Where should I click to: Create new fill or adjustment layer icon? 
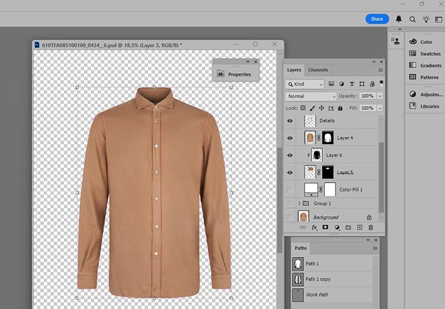pos(337,227)
